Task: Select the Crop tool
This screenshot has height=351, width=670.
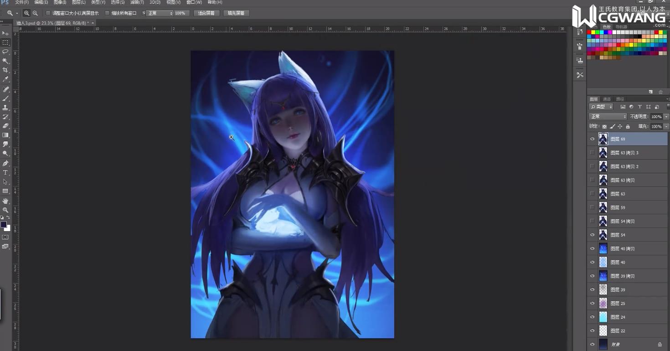Action: coord(5,70)
